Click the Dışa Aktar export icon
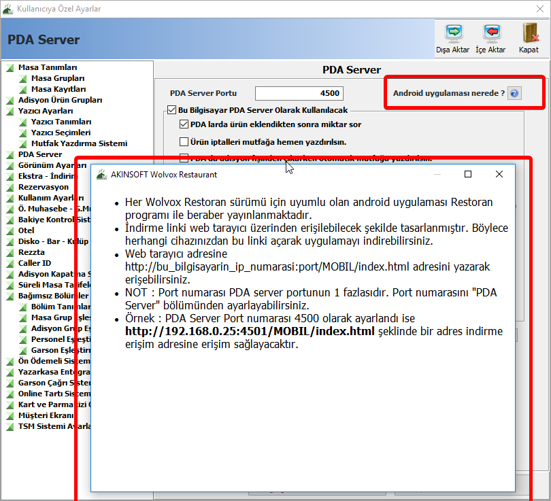Viewport: 551px width, 501px height. click(x=454, y=33)
